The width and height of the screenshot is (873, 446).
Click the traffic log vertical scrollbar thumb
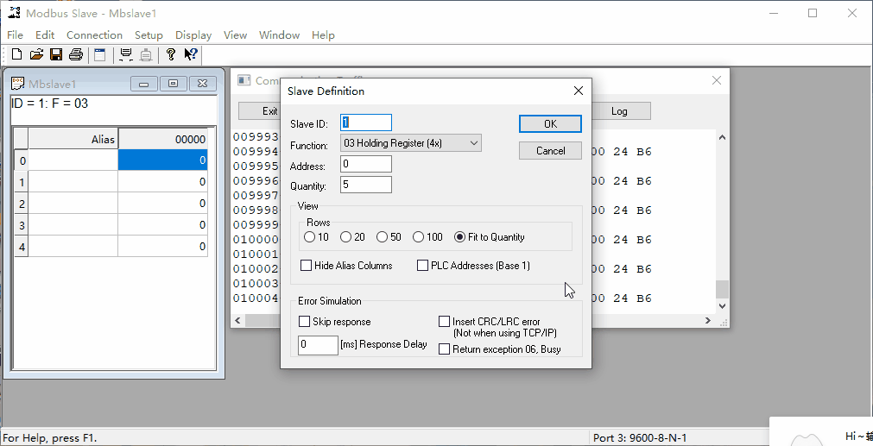pyautogui.click(x=722, y=289)
